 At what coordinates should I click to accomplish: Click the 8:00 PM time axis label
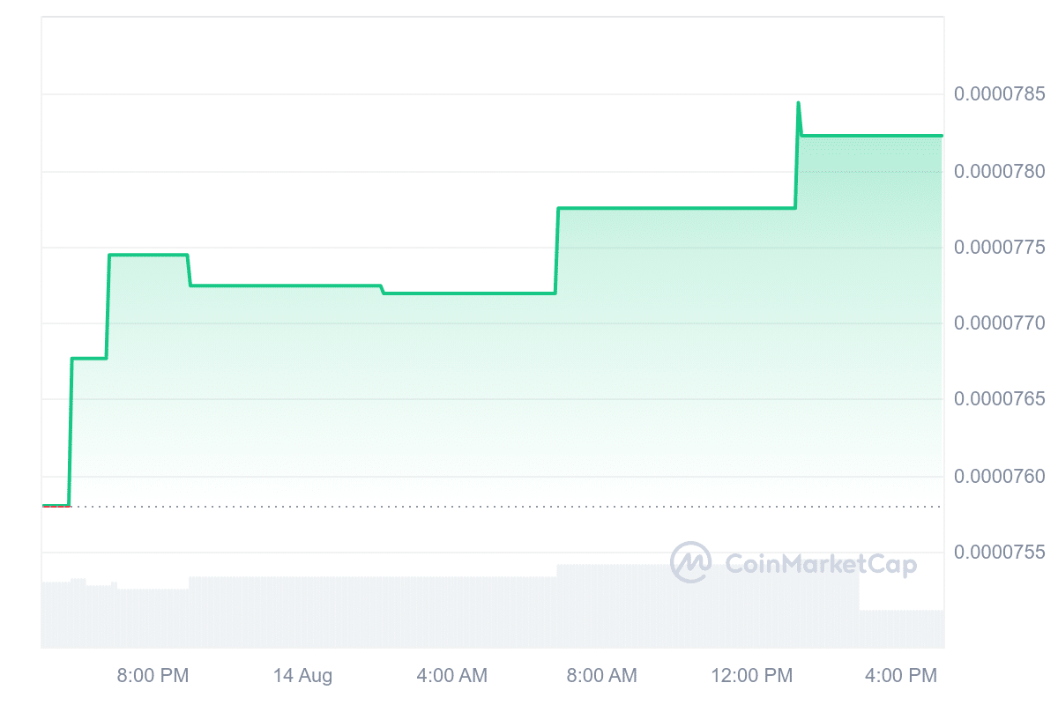[x=153, y=676]
